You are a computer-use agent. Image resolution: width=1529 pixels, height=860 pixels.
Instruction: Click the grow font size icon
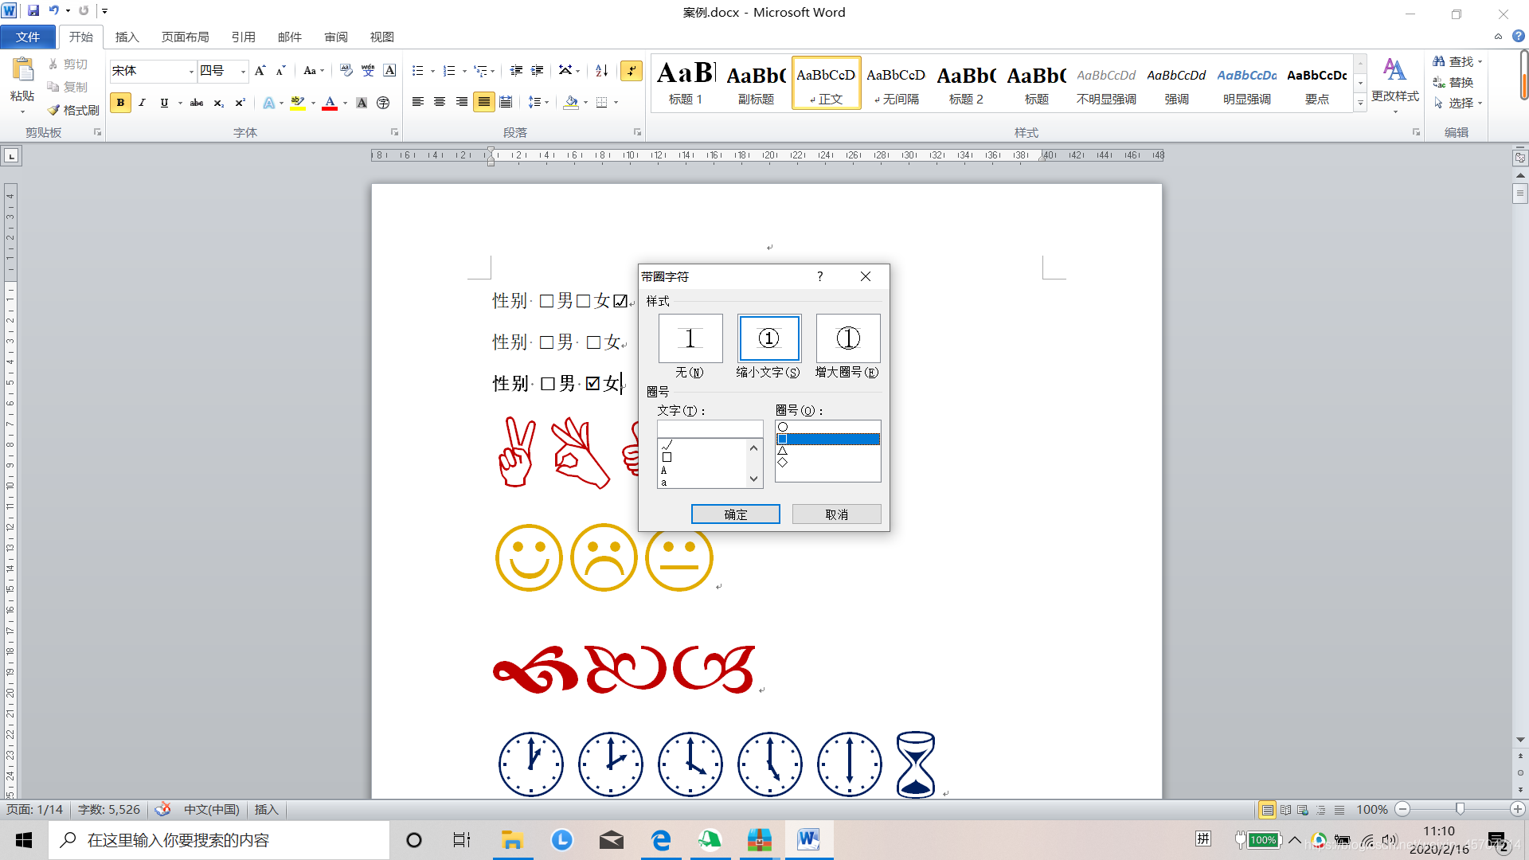click(260, 71)
